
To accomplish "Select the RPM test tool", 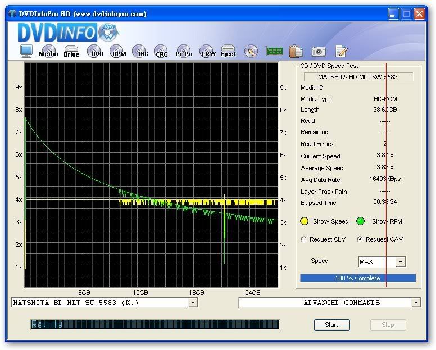I will (118, 52).
